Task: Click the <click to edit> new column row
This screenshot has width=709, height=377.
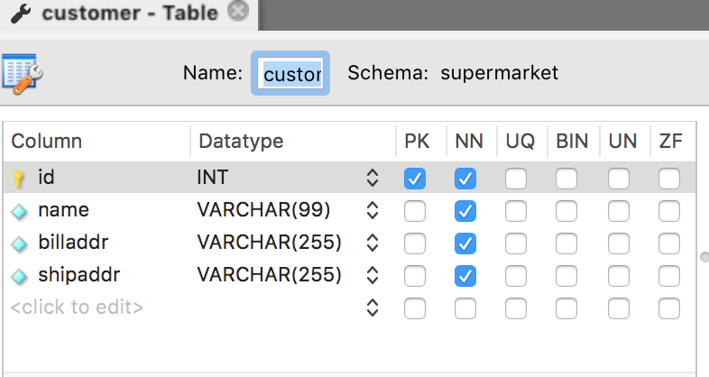Action: 77,308
